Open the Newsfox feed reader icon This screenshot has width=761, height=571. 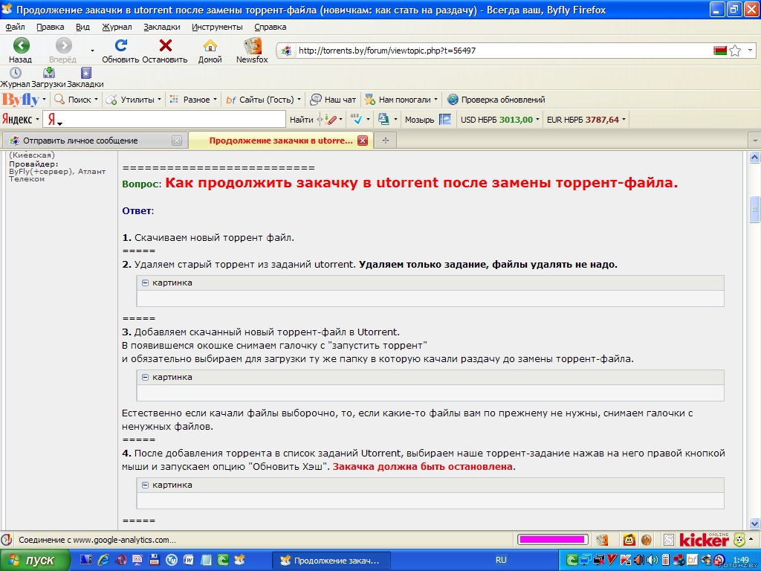click(x=252, y=45)
